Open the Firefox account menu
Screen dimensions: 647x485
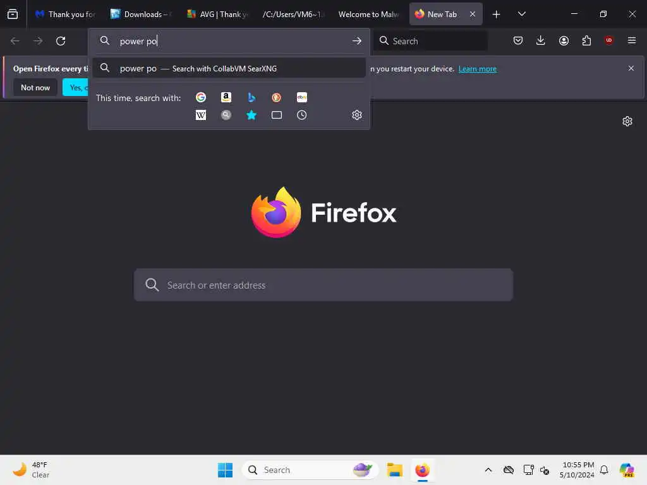(564, 40)
